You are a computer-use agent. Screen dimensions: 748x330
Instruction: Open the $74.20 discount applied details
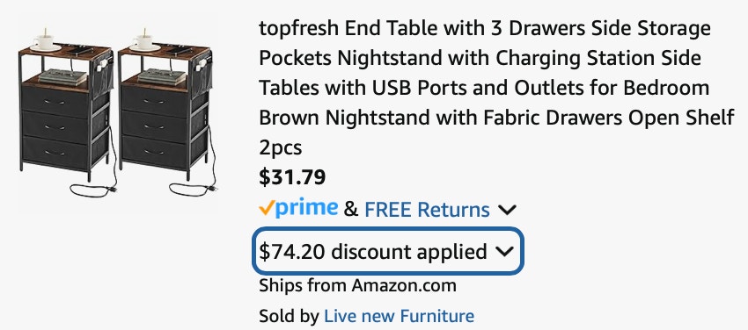[387, 251]
